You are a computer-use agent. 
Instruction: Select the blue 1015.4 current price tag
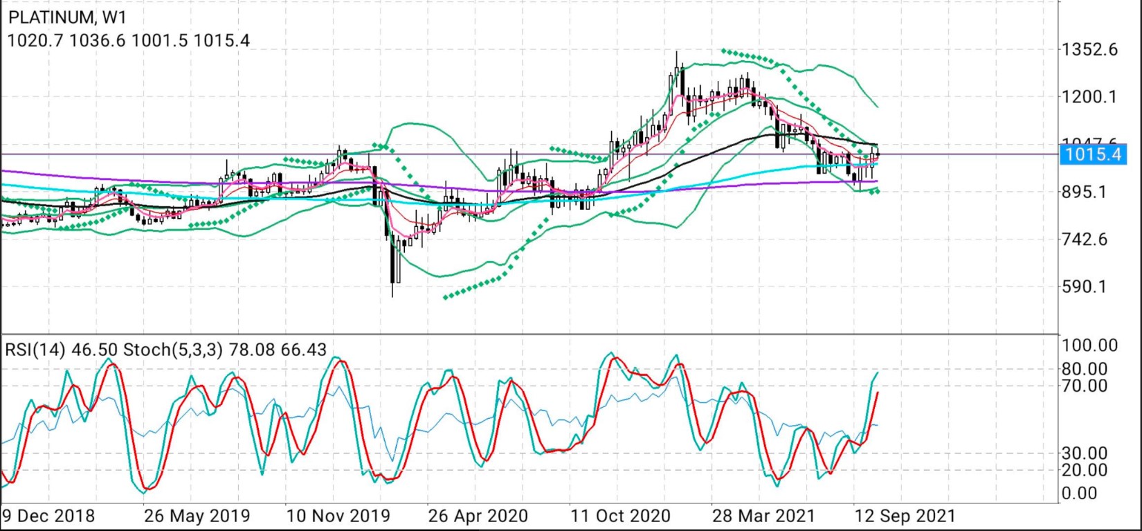[1093, 154]
